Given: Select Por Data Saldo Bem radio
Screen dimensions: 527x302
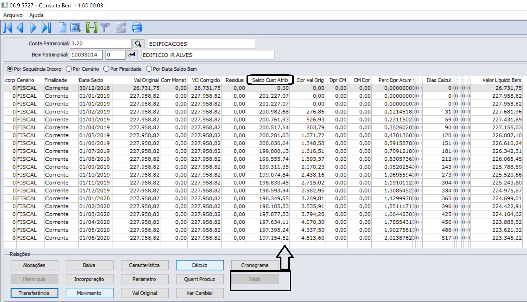Looking at the screenshot, I should [x=171, y=69].
